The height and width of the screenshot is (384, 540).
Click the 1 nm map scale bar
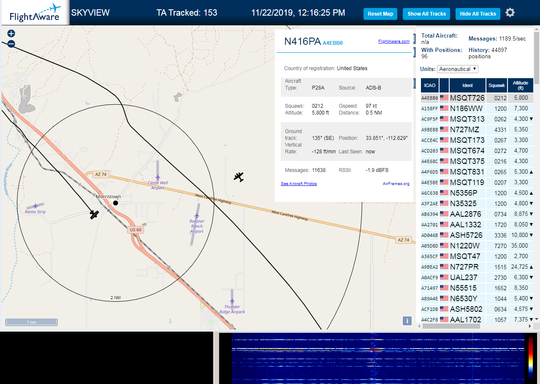click(x=31, y=322)
